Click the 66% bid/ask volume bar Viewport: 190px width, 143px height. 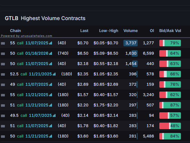point(170,74)
